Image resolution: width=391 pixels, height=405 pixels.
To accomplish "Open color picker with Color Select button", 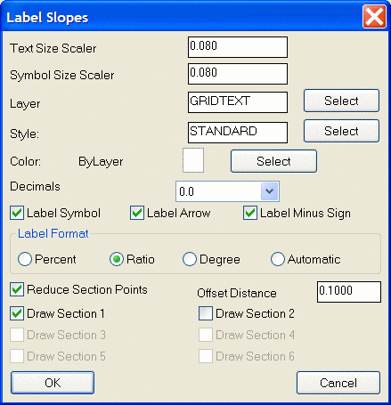I will [273, 161].
